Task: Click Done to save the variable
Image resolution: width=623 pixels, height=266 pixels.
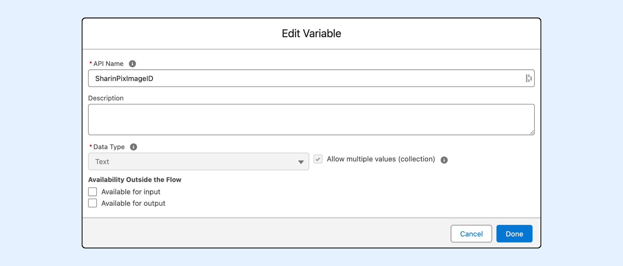Action: tap(514, 234)
